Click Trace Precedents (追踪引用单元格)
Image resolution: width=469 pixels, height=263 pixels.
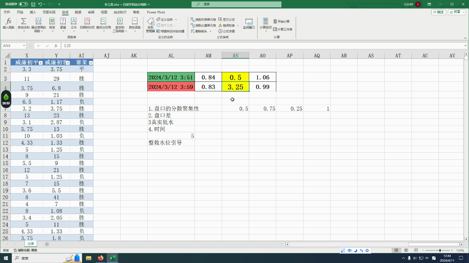203,19
